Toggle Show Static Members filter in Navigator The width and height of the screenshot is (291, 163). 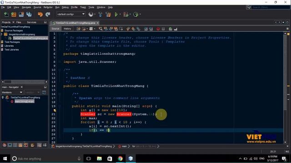[x=15, y=145]
